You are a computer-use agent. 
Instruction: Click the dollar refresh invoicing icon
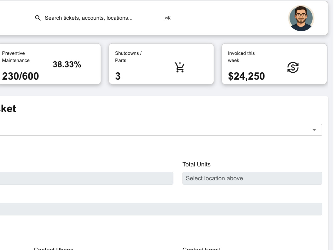tap(293, 67)
